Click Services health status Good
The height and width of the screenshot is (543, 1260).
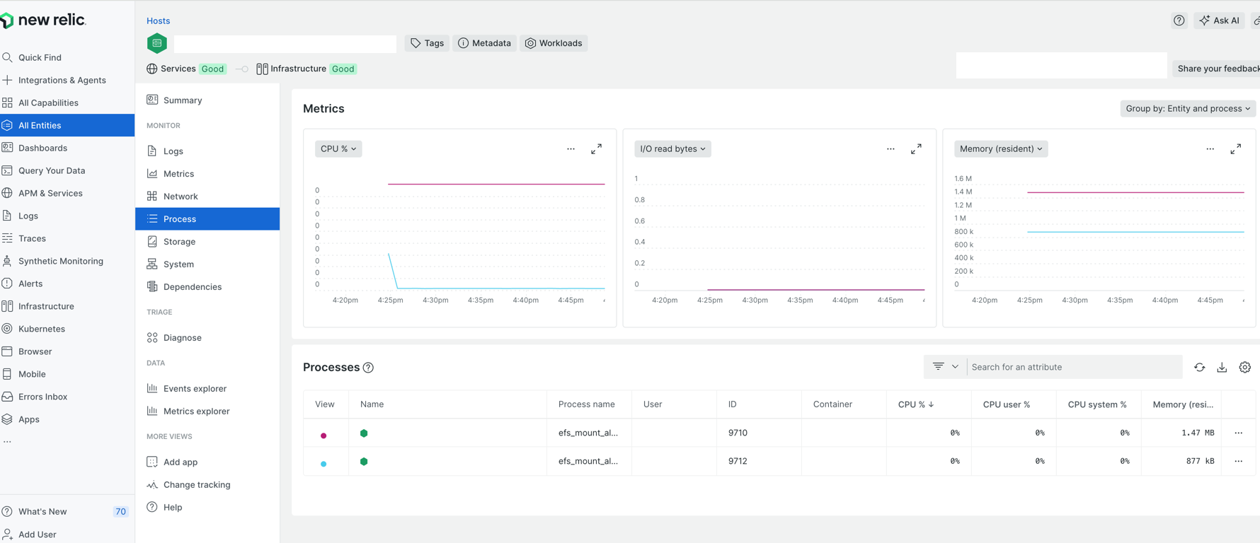pyautogui.click(x=212, y=69)
